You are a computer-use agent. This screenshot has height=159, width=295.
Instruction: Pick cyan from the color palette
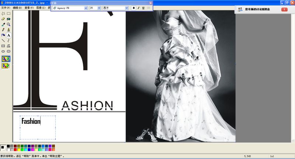(x=26, y=149)
